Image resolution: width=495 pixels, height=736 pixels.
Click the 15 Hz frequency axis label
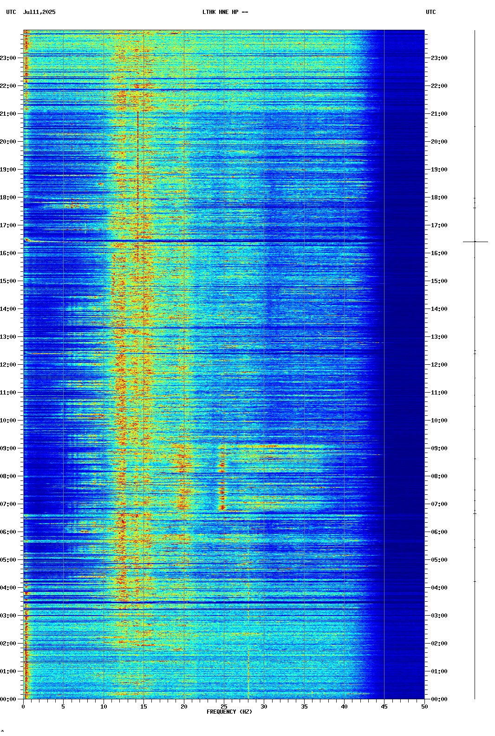(x=143, y=707)
